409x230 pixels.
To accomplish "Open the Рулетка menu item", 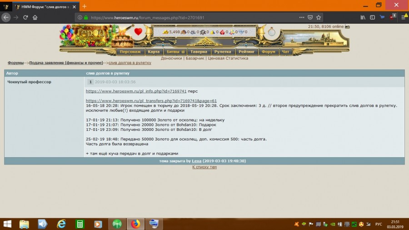I will tap(223, 52).
